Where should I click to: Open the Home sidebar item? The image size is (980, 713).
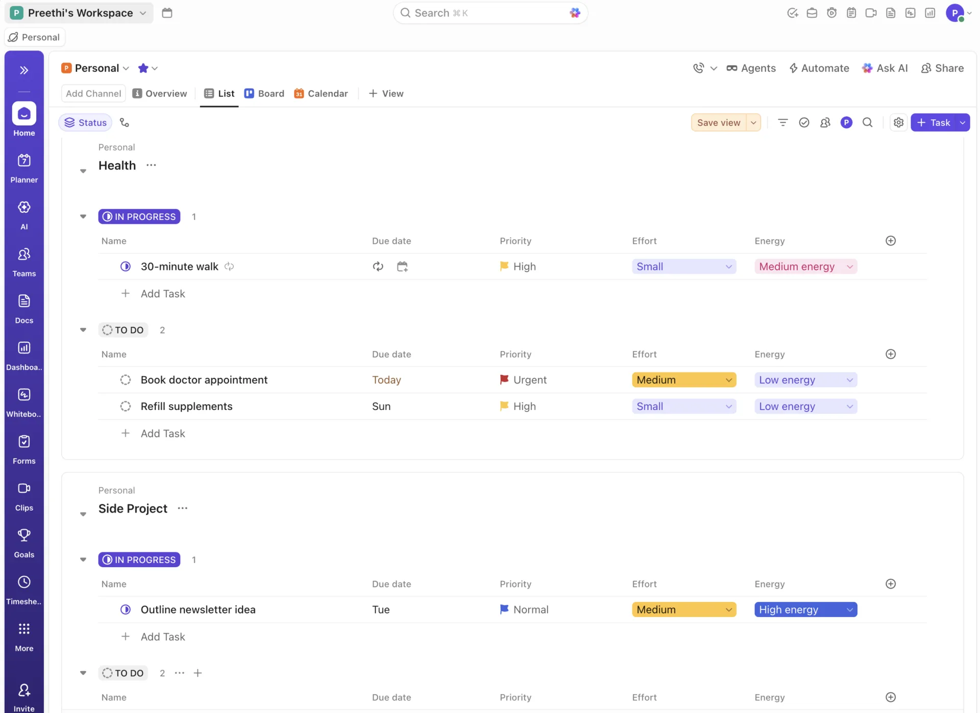(24, 120)
